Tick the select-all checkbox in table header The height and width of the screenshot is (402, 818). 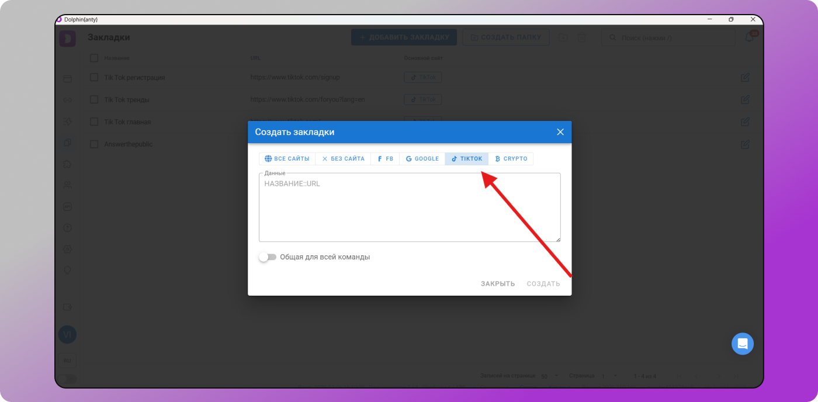[93, 58]
